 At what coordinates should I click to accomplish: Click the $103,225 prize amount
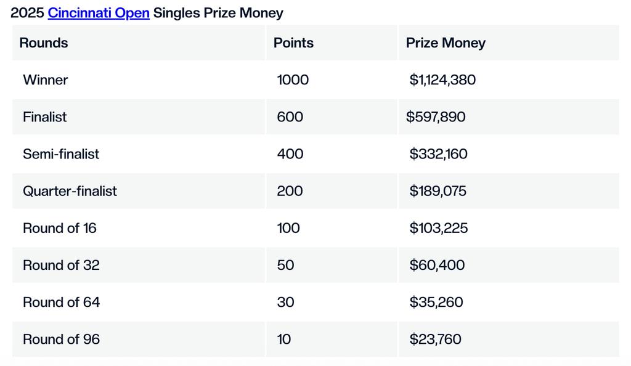coord(439,228)
